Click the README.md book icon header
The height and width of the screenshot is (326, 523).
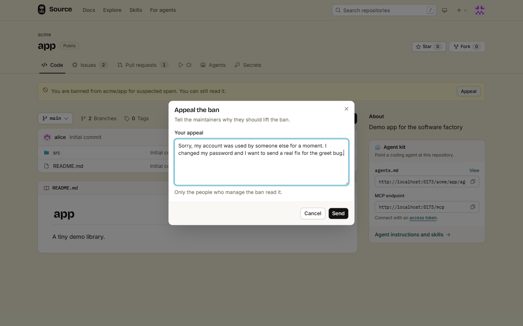[x=47, y=188]
